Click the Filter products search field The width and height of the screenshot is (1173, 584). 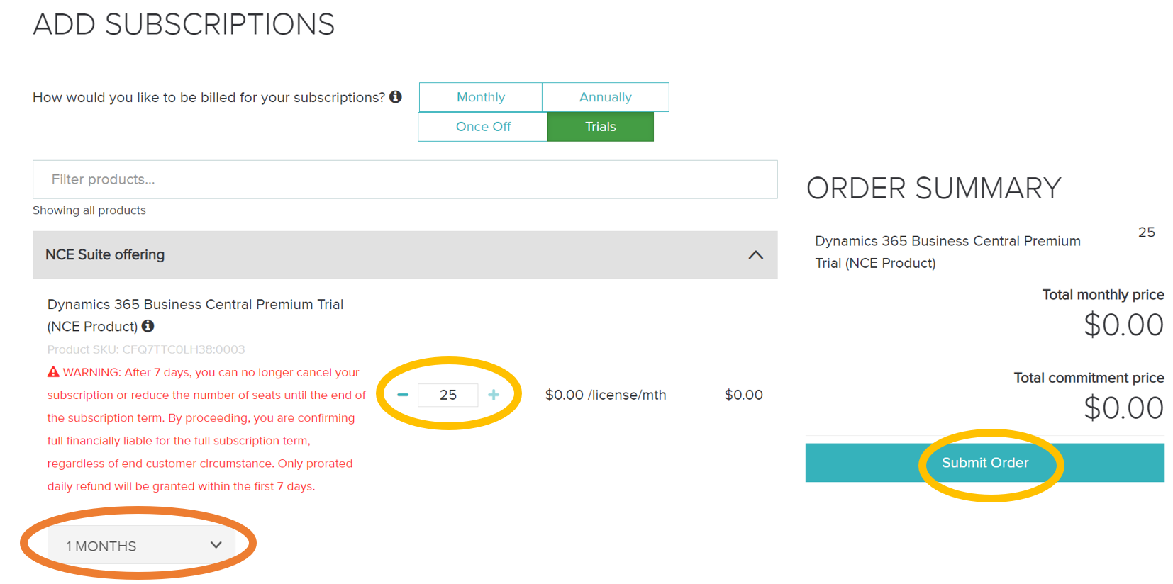click(x=404, y=179)
